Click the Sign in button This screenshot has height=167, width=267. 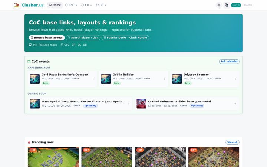[236, 5]
